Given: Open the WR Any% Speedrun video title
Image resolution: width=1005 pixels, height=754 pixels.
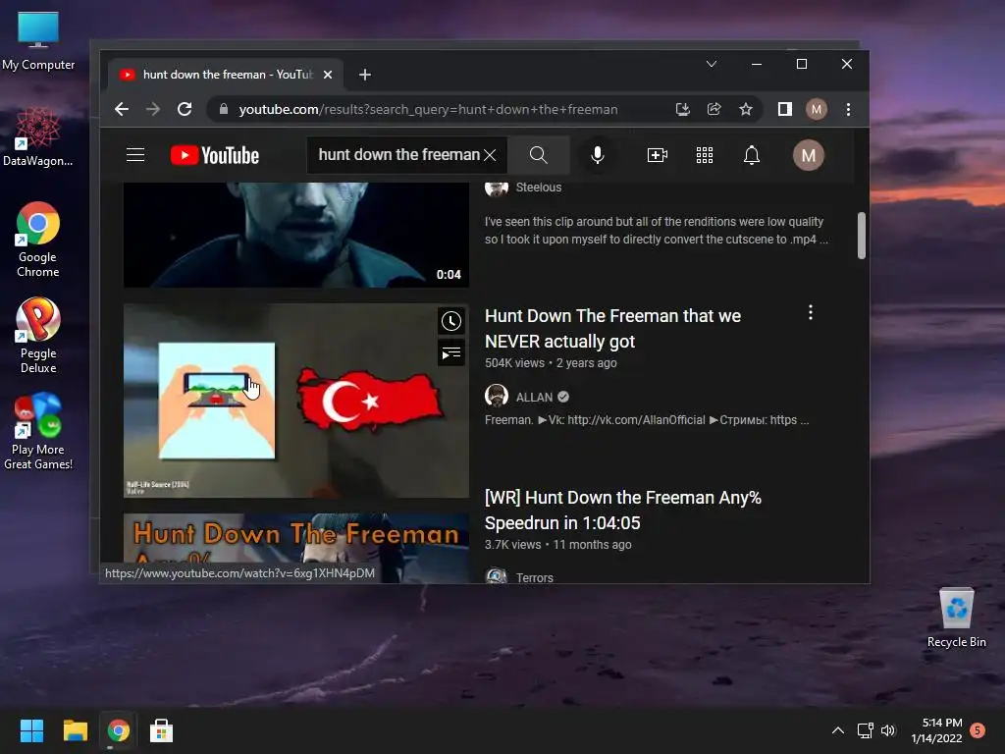Looking at the screenshot, I should [x=622, y=511].
